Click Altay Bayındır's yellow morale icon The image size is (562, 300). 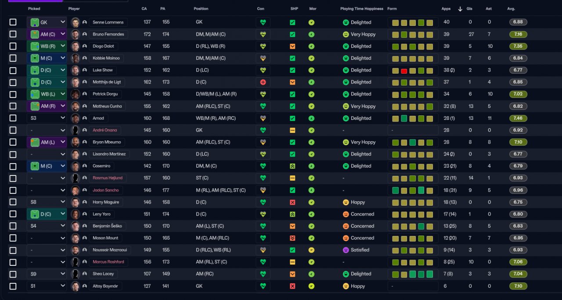[x=311, y=286]
